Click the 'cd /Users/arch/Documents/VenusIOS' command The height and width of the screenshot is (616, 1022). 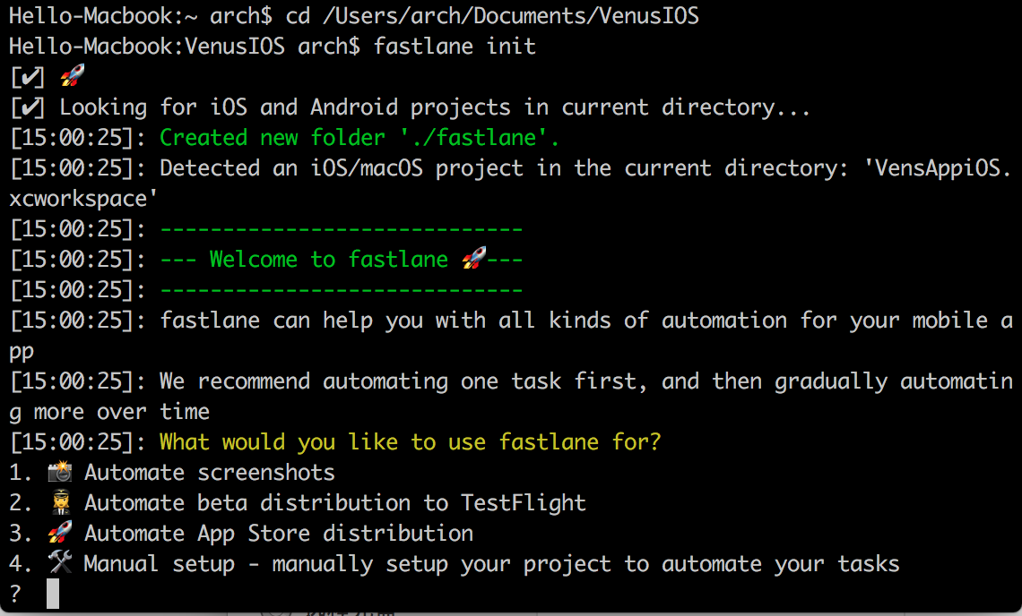point(492,15)
